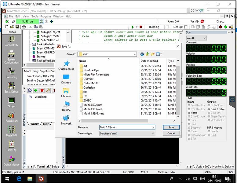Open the File name dropdown arrow
Screen dimensions: 237x183
pyautogui.click(x=153, y=127)
